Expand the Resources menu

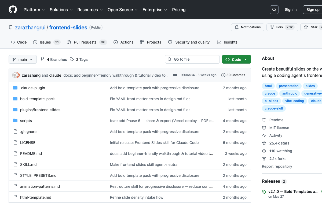(x=90, y=10)
